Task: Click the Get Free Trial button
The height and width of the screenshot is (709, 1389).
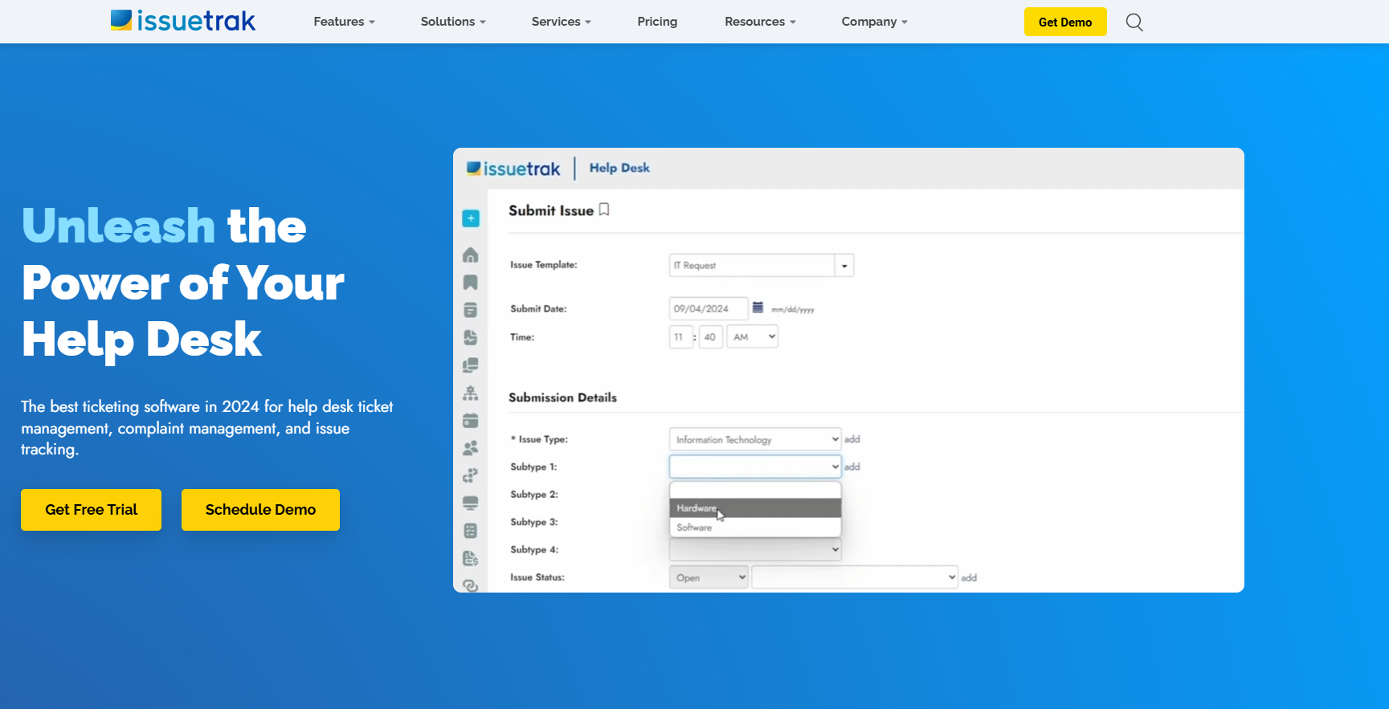Action: [x=91, y=510]
